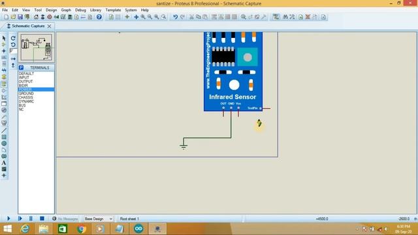Select the 2D Graphics Box tool

[x=4, y=137]
